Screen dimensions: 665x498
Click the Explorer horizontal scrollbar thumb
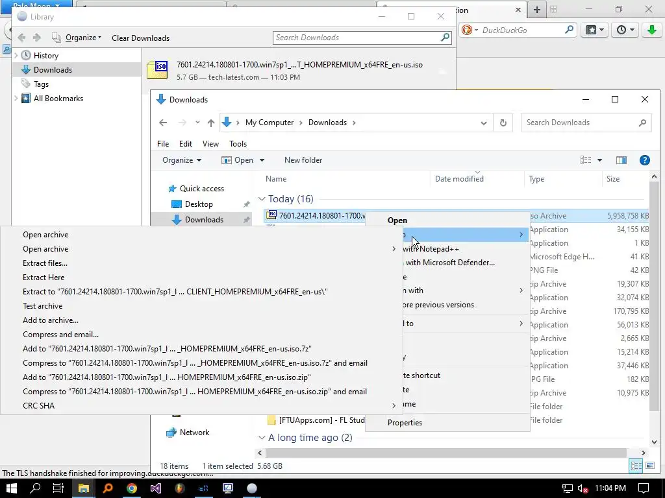point(445,453)
